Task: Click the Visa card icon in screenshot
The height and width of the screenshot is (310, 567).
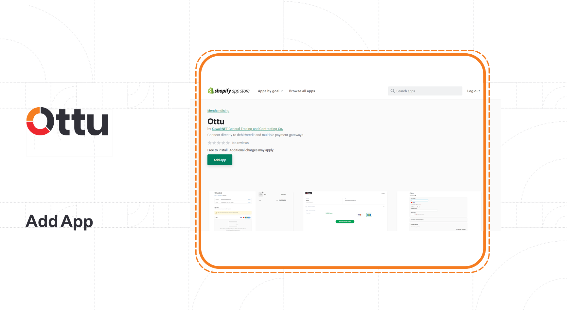Action: pyautogui.click(x=359, y=215)
